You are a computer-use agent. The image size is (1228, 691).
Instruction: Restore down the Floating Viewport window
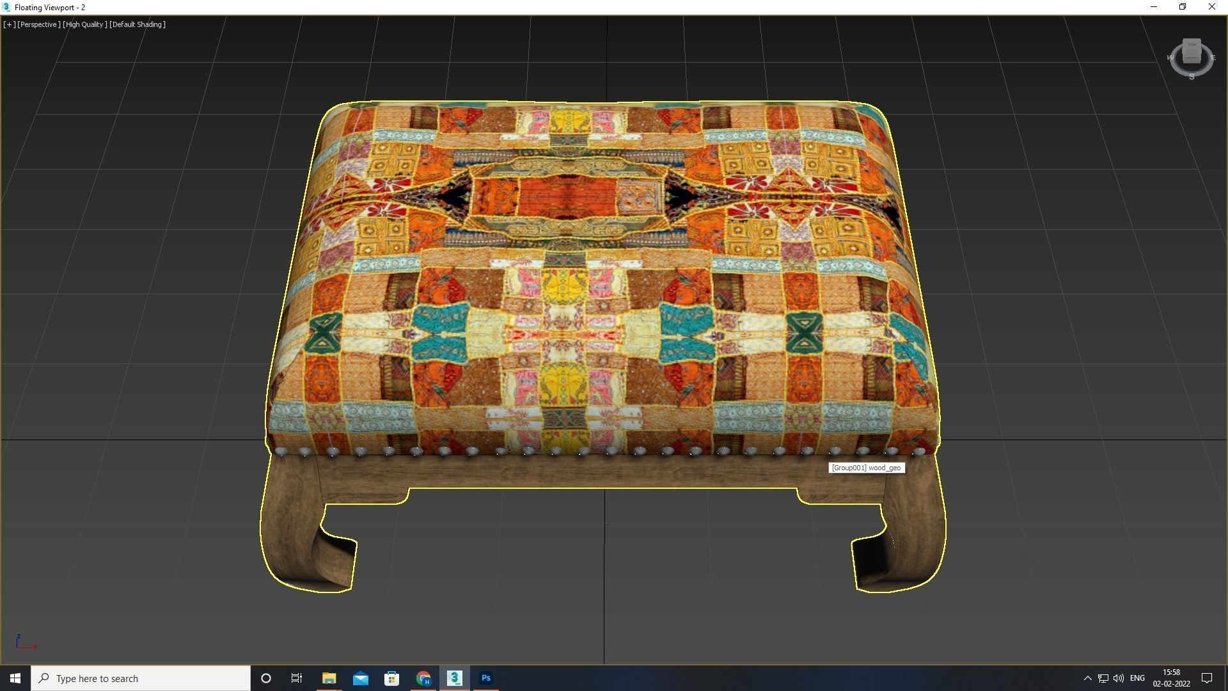[x=1183, y=7]
